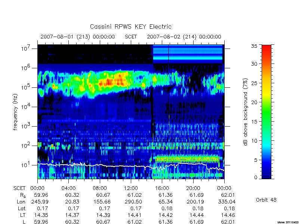Click Rs row value 61.02

[135, 195]
